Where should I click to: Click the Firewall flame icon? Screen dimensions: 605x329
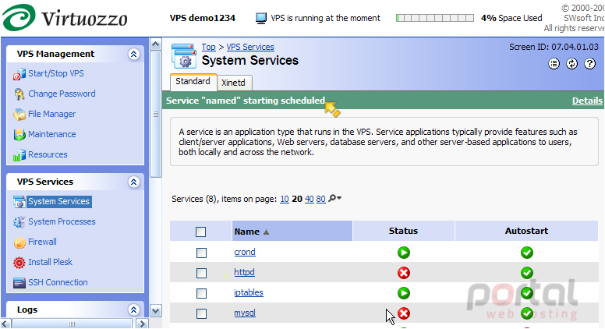[19, 242]
